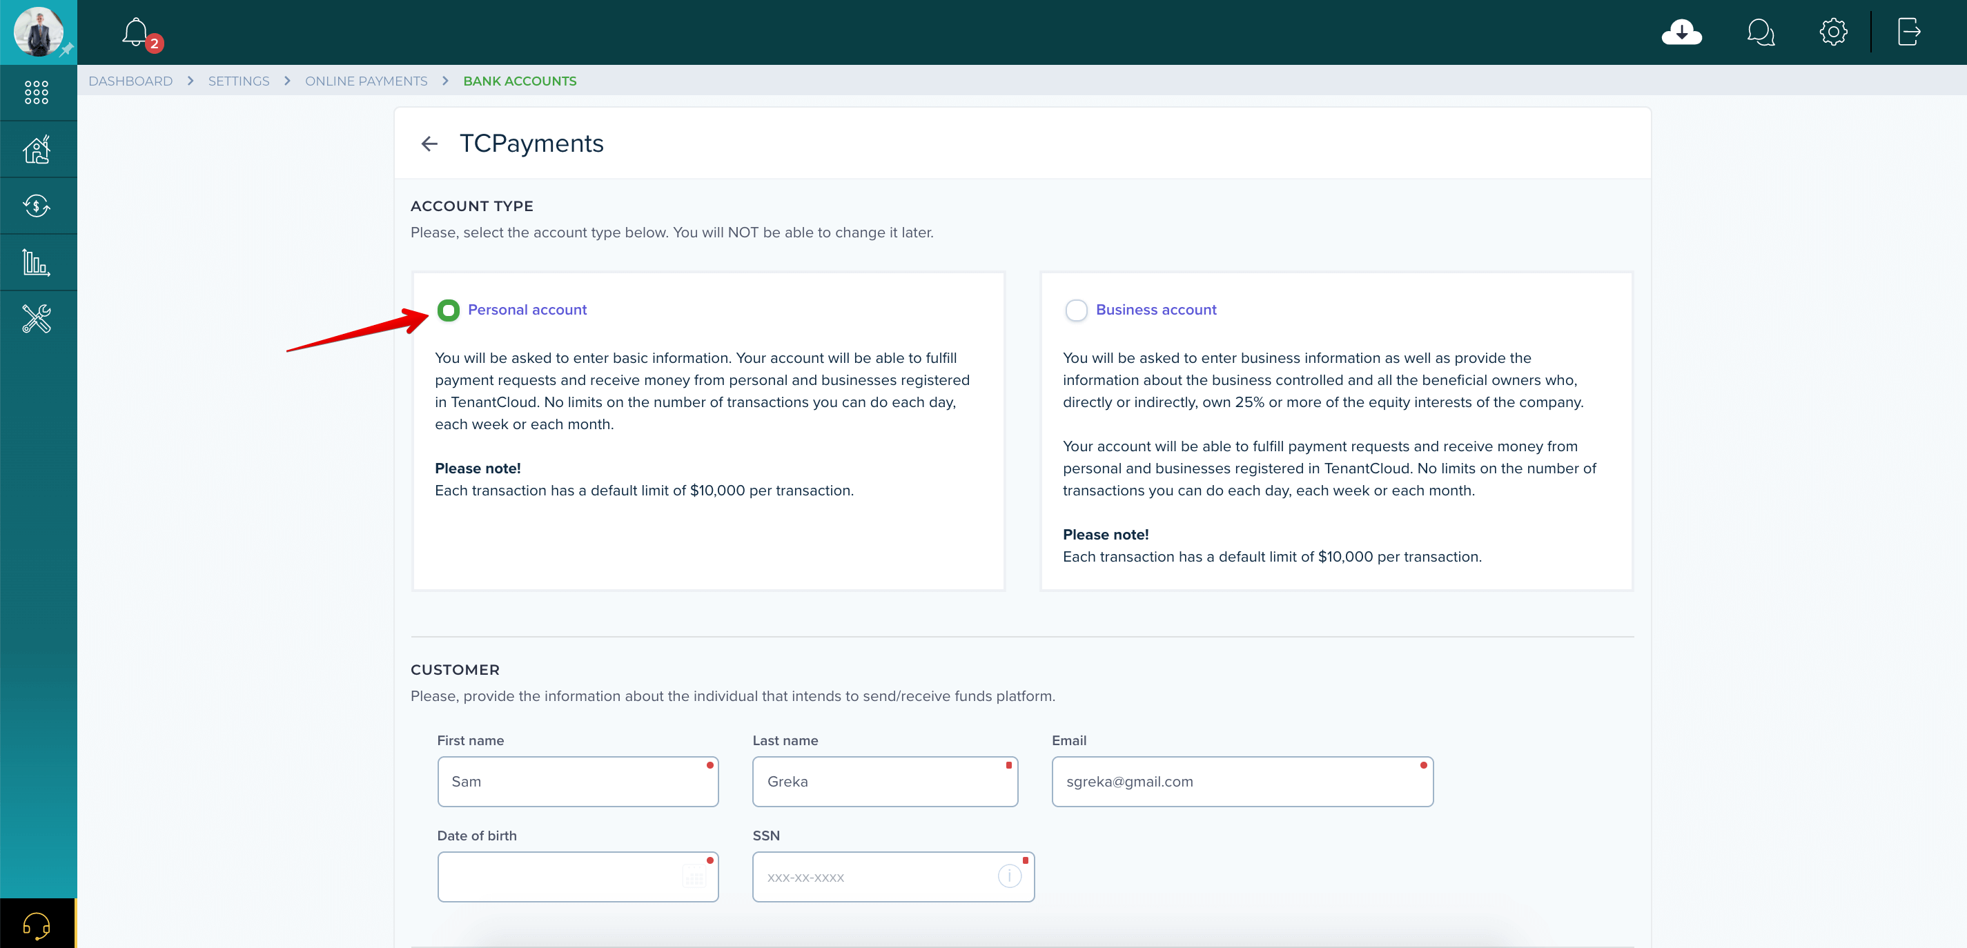This screenshot has width=1967, height=948.
Task: Click the CUSTOMER section heading
Action: [455, 669]
